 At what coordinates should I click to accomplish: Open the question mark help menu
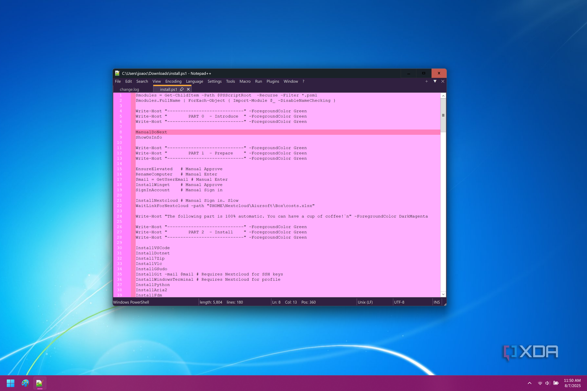point(303,82)
